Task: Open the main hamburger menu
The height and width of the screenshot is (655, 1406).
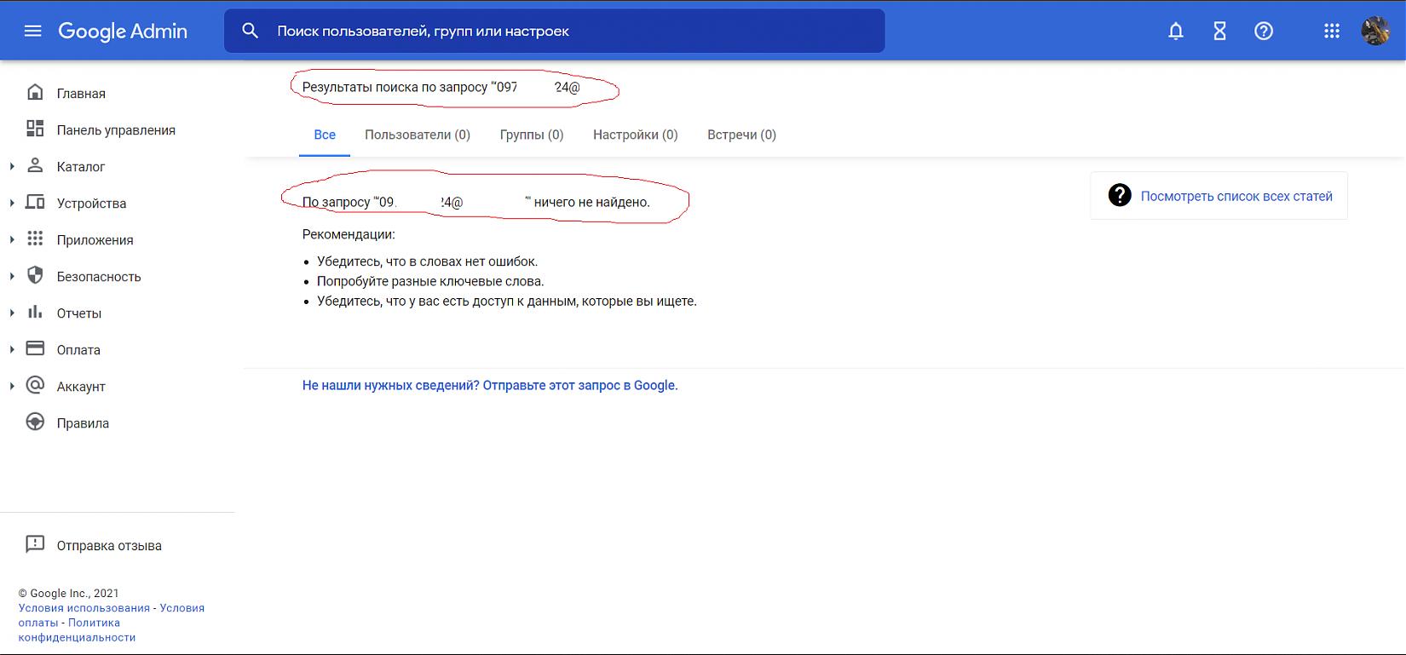Action: [x=33, y=32]
